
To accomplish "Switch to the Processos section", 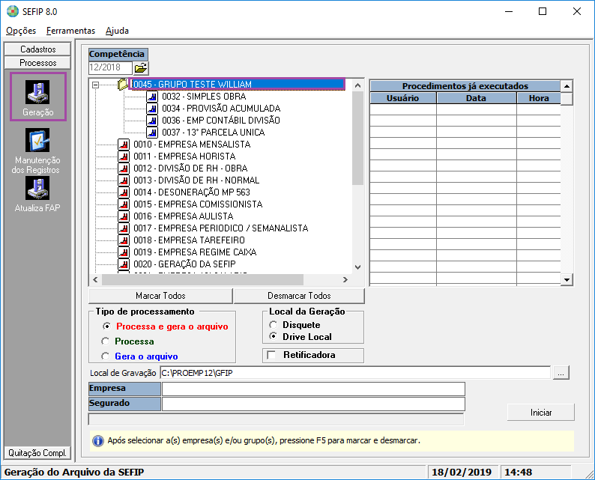I will (x=37, y=63).
